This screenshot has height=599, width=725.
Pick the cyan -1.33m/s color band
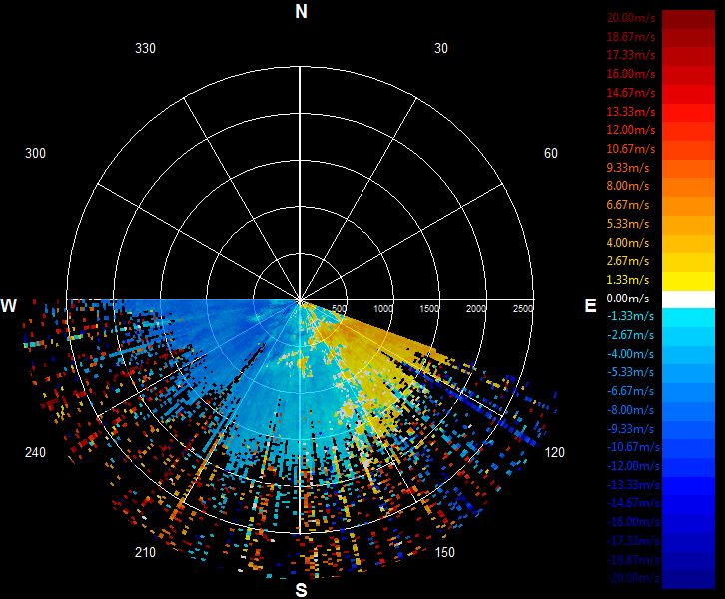pyautogui.click(x=688, y=318)
